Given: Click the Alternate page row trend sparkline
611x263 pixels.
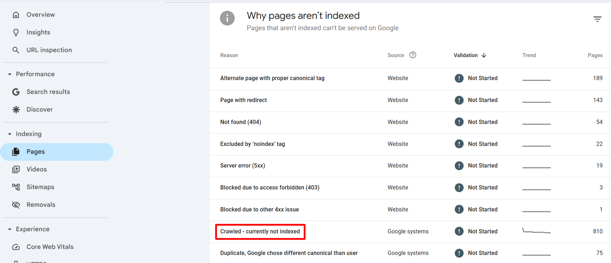Looking at the screenshot, I should 537,80.
